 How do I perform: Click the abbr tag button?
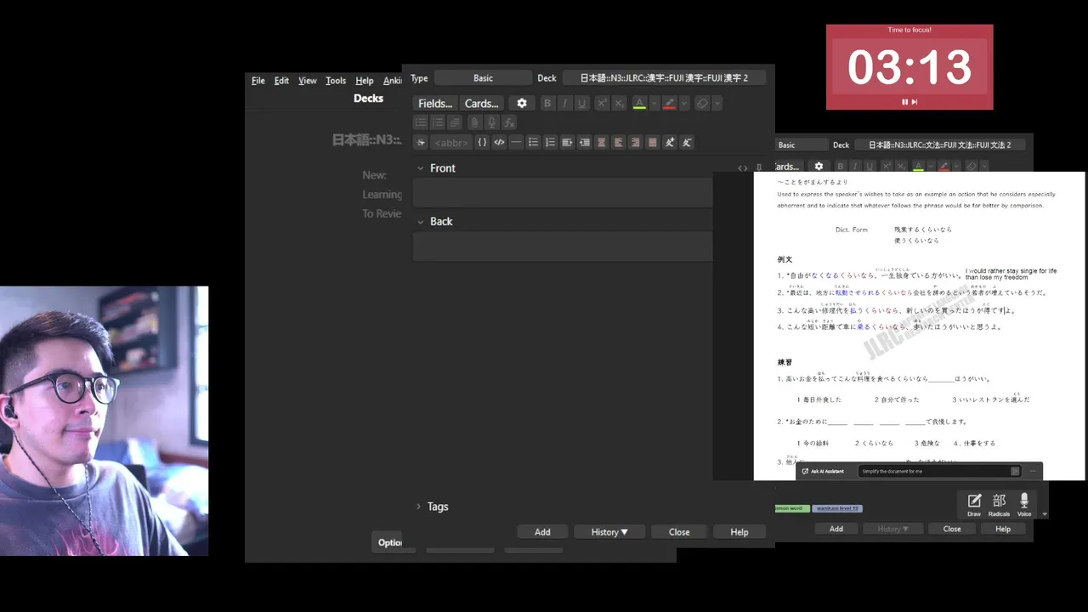click(450, 142)
